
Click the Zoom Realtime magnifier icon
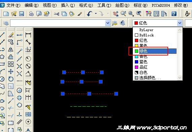[x=123, y=14]
